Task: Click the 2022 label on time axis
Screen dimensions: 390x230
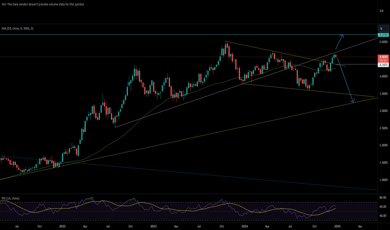Action: (x=62, y=227)
